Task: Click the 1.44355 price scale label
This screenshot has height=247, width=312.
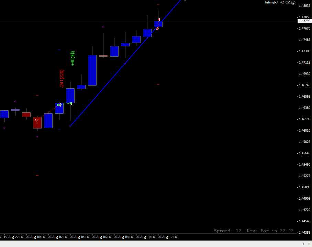Action: tap(305, 233)
